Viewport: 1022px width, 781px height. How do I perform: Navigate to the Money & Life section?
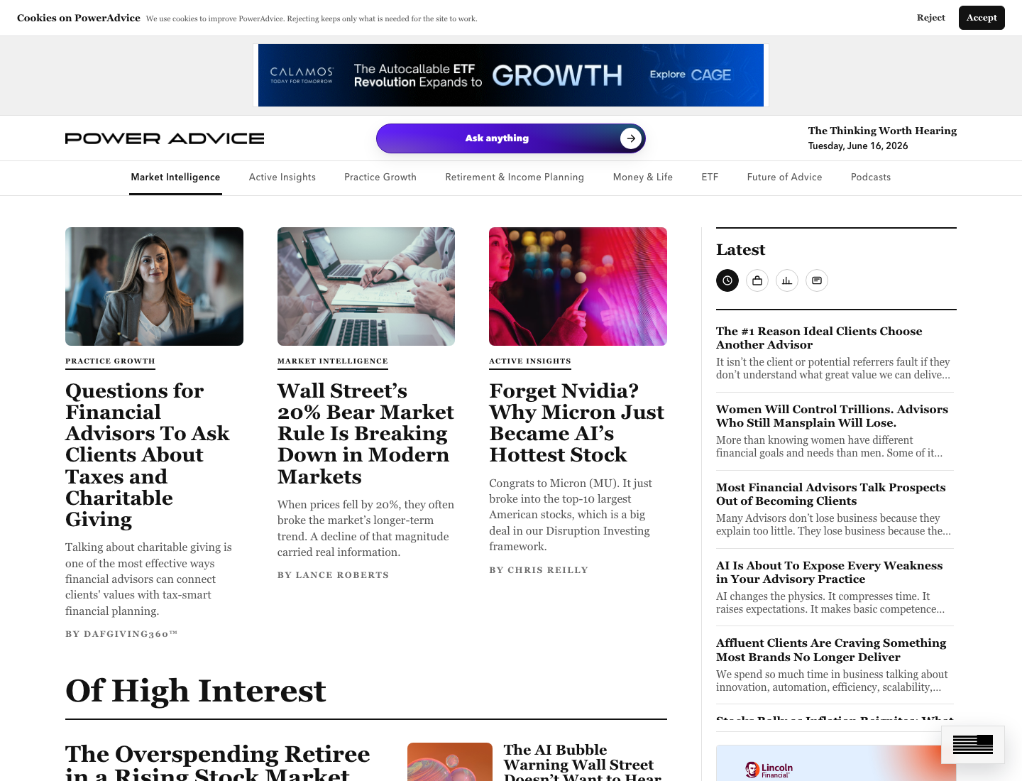tap(643, 177)
